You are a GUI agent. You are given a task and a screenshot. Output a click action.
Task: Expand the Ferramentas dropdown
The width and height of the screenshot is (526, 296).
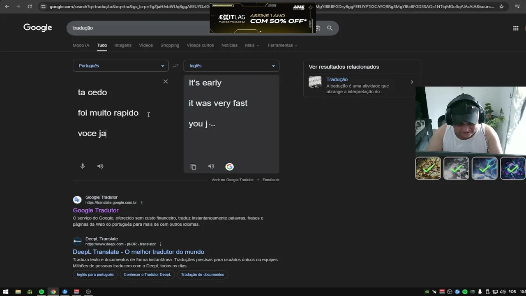[x=282, y=45]
